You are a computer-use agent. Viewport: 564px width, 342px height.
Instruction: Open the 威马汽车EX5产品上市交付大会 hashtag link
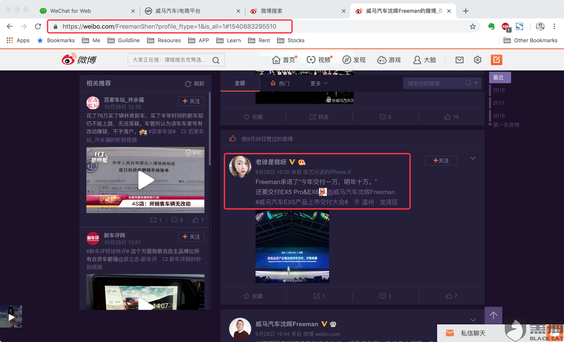[302, 202]
